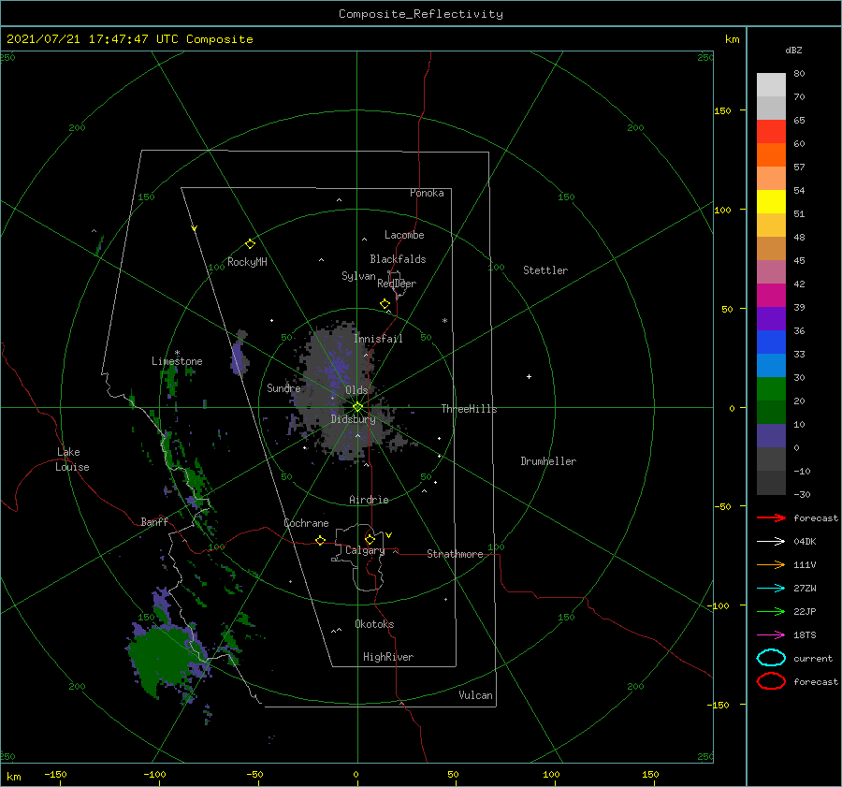Click the Okotoks label

[x=374, y=624]
